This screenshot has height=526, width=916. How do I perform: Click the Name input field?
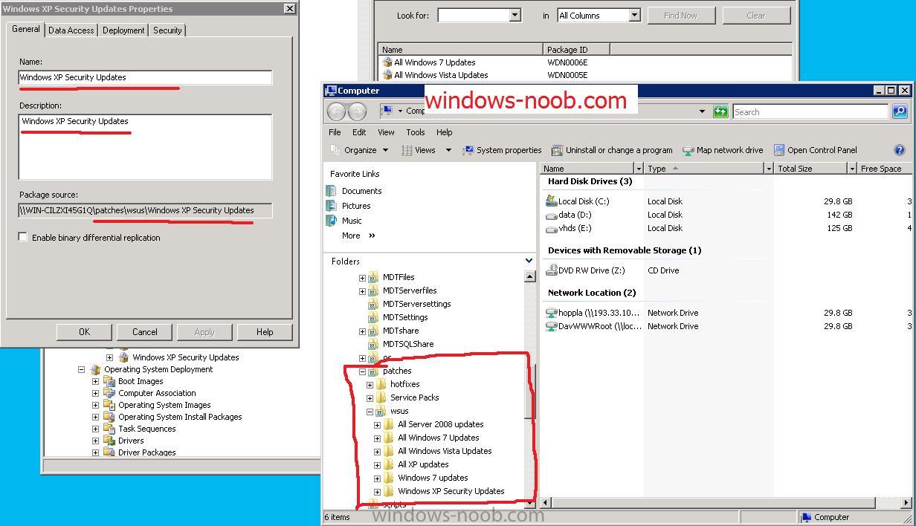145,77
